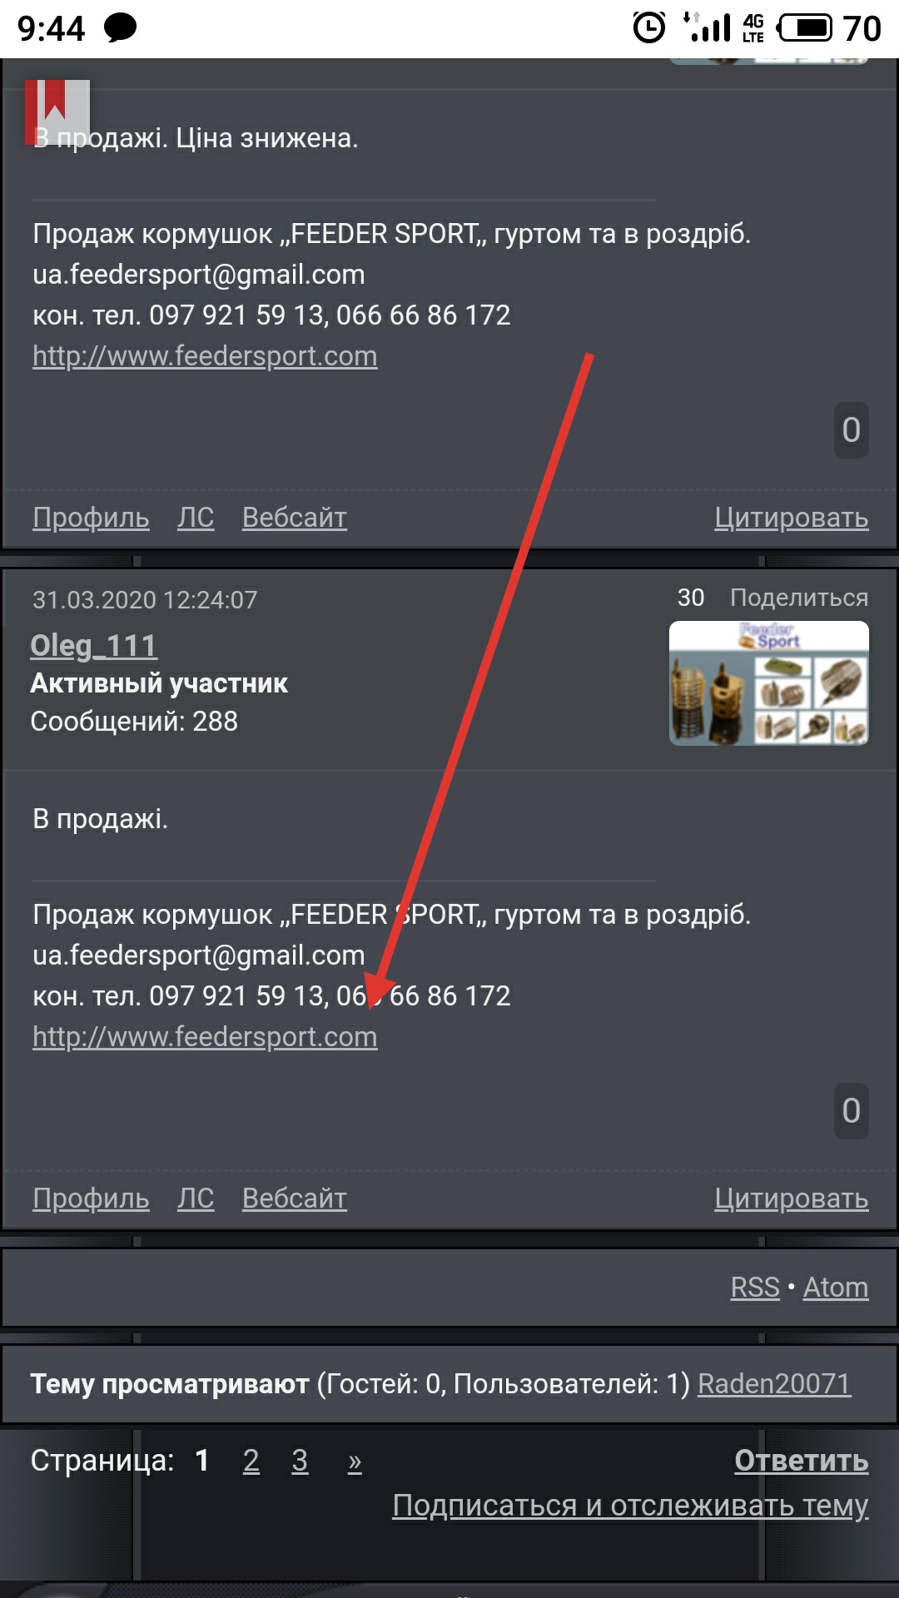Open Профиль link of the second post
This screenshot has width=899, height=1598.
[91, 1198]
